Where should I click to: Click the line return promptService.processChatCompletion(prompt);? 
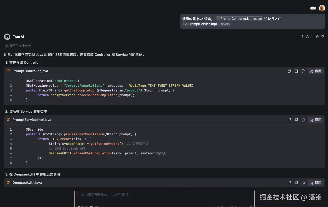coord(86,95)
